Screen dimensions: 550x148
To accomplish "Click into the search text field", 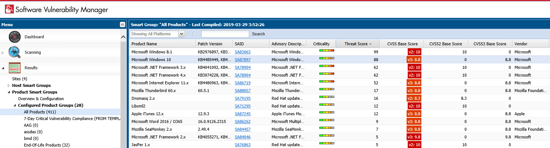I will click(x=225, y=34).
